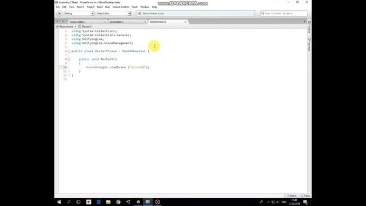Open the Tasks pad
Screen dimensions: 366x206
(305, 196)
